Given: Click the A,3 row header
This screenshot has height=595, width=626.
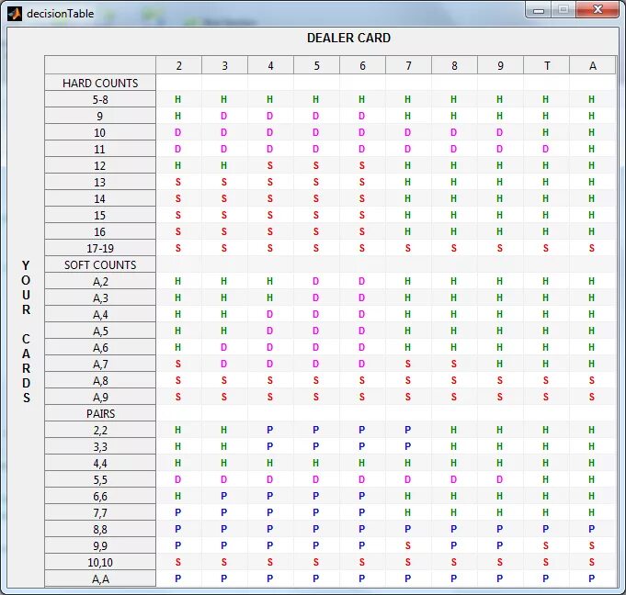Looking at the screenshot, I should point(100,297).
